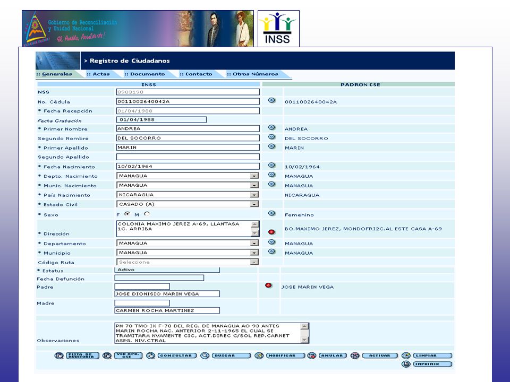This screenshot has width=510, height=382.
Task: Click the eye icon beside Depto. Nacimiento
Action: (x=271, y=175)
